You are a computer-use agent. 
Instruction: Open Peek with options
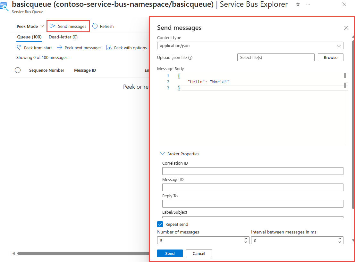point(127,48)
